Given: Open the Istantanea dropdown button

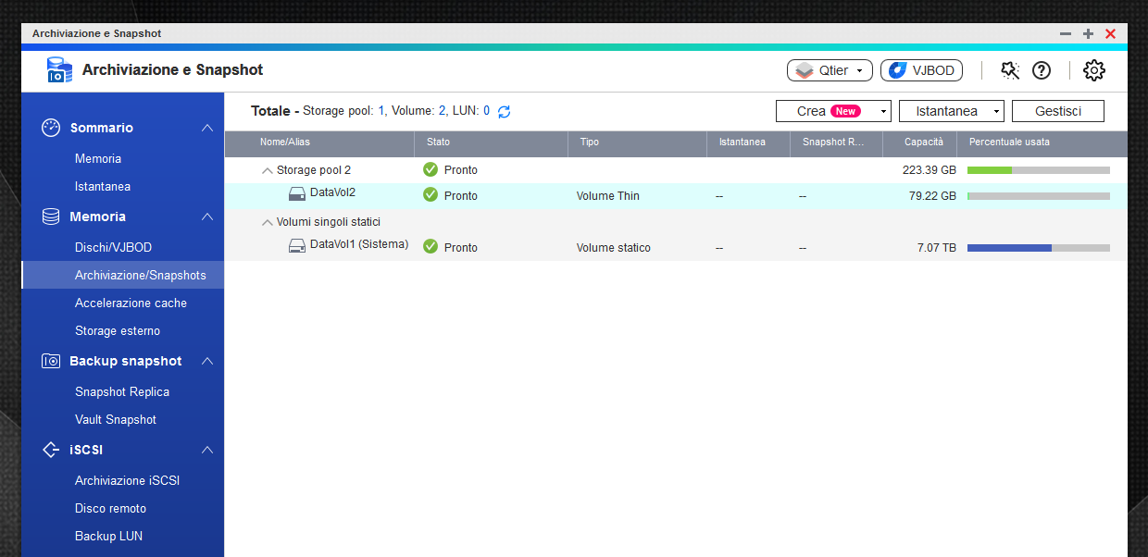Looking at the screenshot, I should tap(952, 111).
